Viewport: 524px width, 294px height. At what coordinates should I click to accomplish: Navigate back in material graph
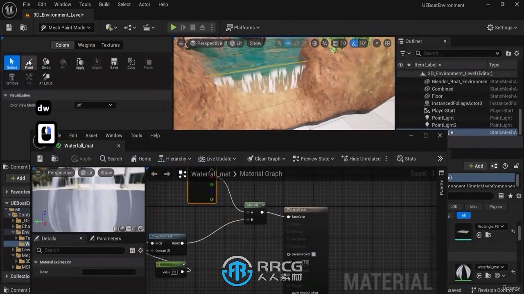point(154,174)
